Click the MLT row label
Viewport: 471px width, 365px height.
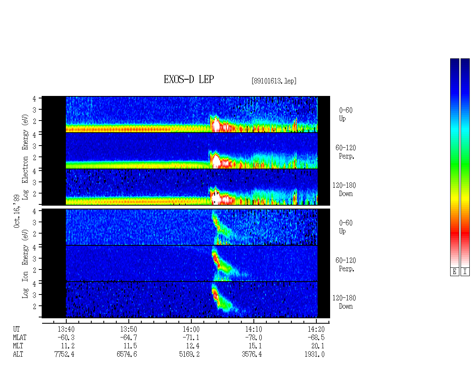18,346
